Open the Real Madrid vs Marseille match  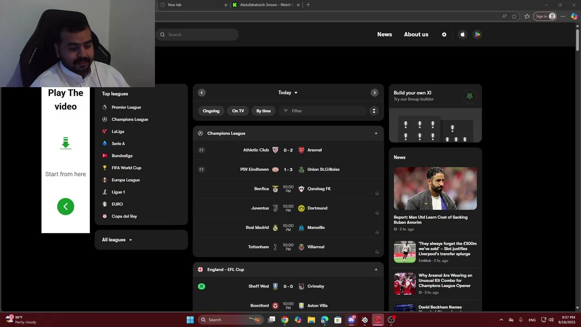(288, 228)
